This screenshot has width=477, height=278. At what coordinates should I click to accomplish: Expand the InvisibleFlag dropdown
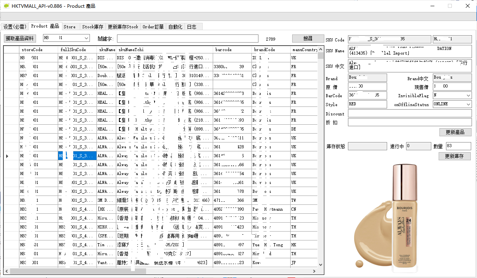(x=468, y=95)
